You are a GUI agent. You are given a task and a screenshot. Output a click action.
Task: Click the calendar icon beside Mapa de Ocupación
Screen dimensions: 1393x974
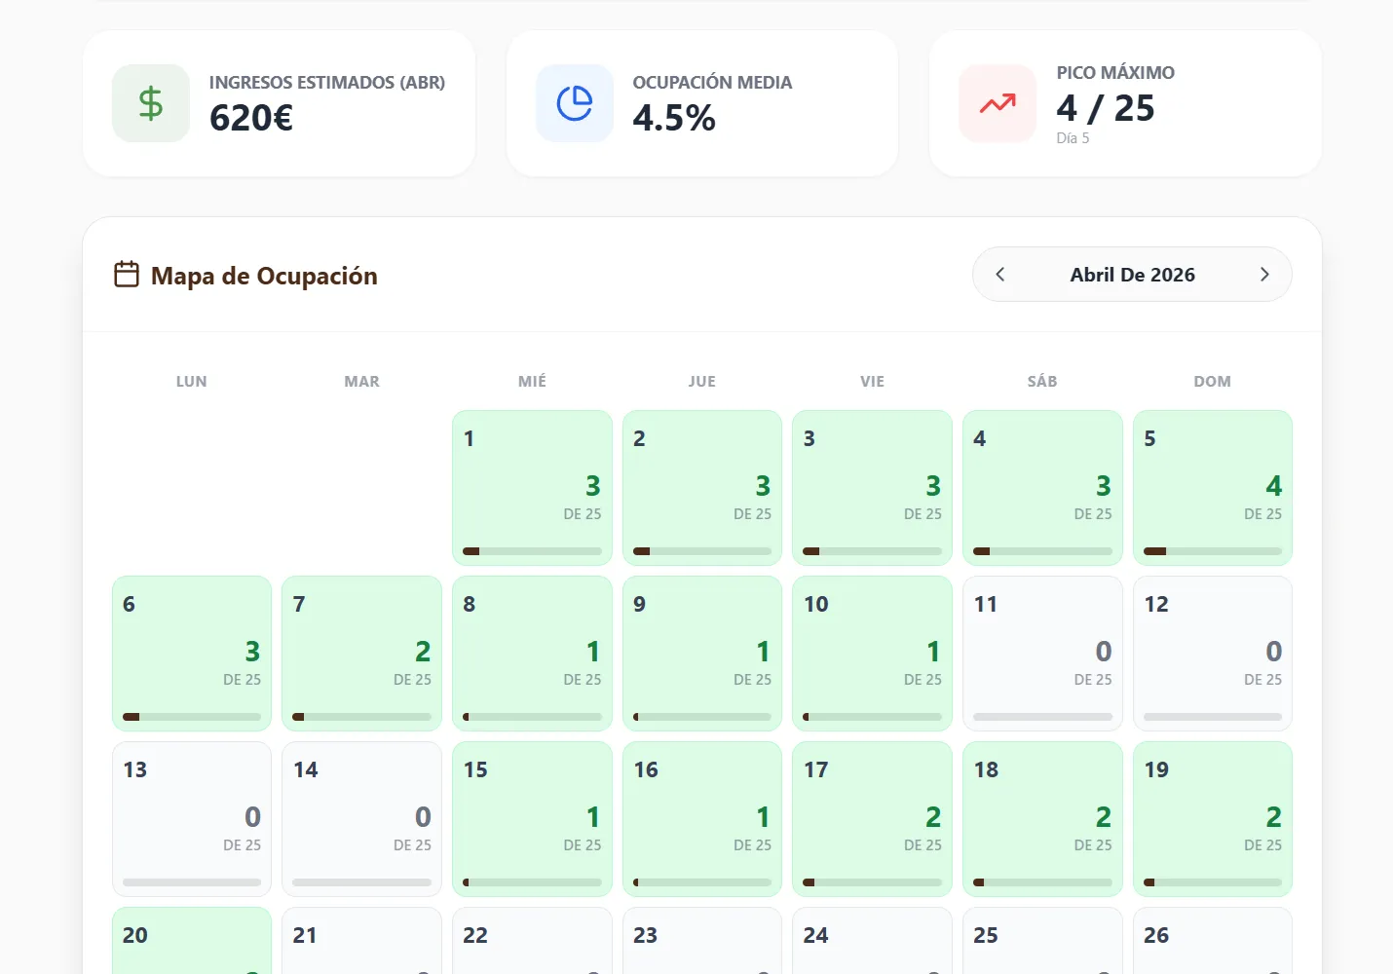[127, 275]
